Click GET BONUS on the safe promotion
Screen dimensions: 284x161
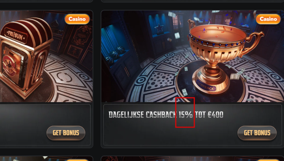pos(66,133)
